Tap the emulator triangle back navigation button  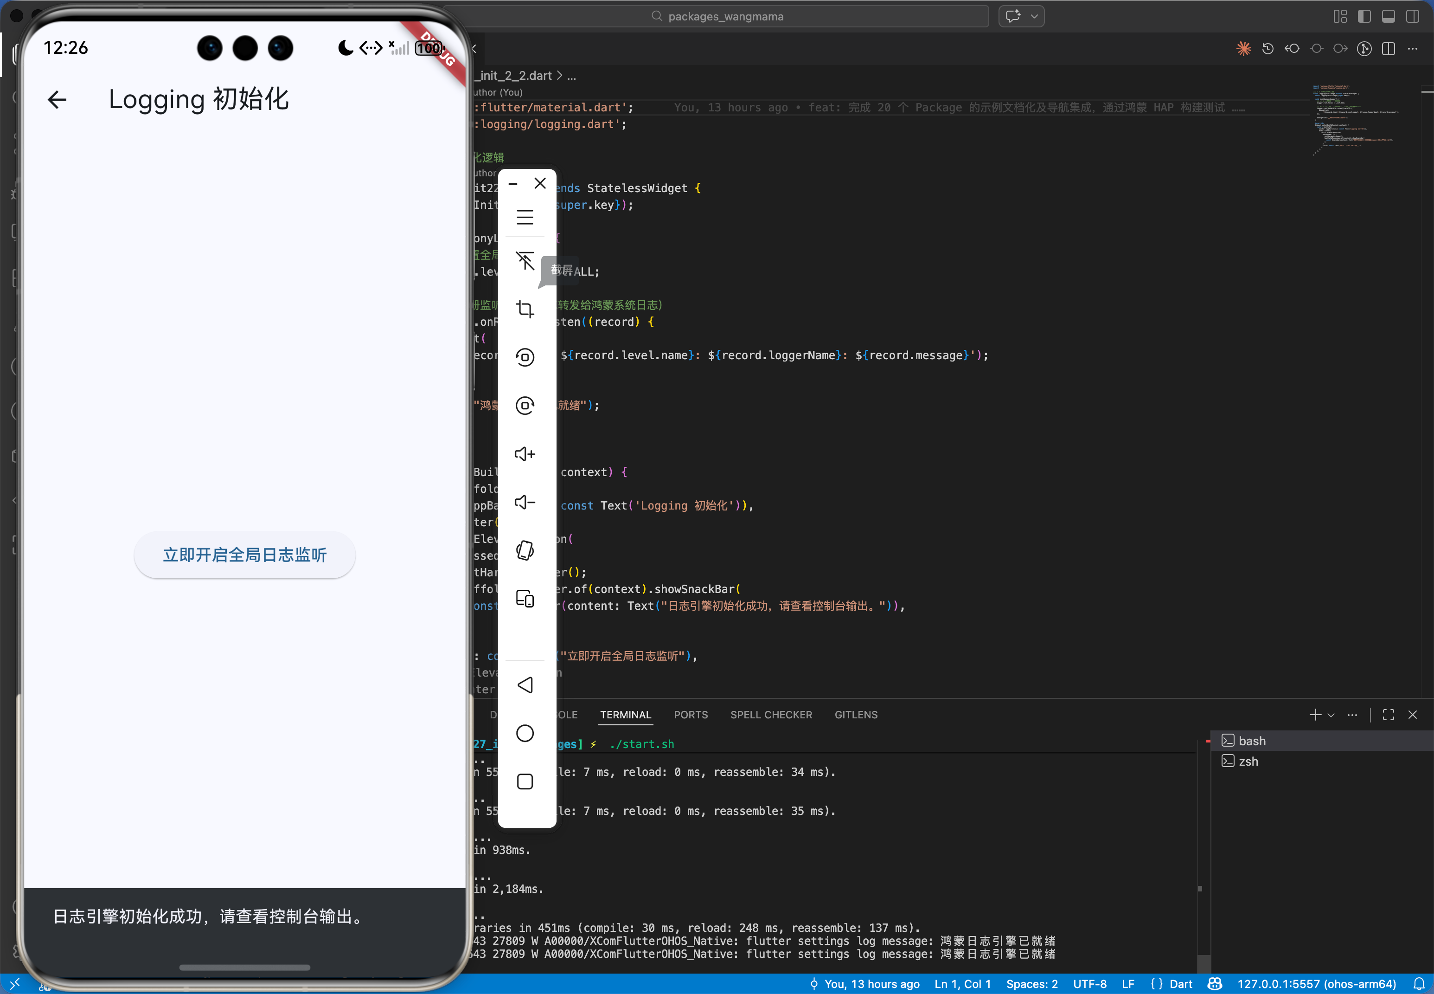tap(525, 685)
